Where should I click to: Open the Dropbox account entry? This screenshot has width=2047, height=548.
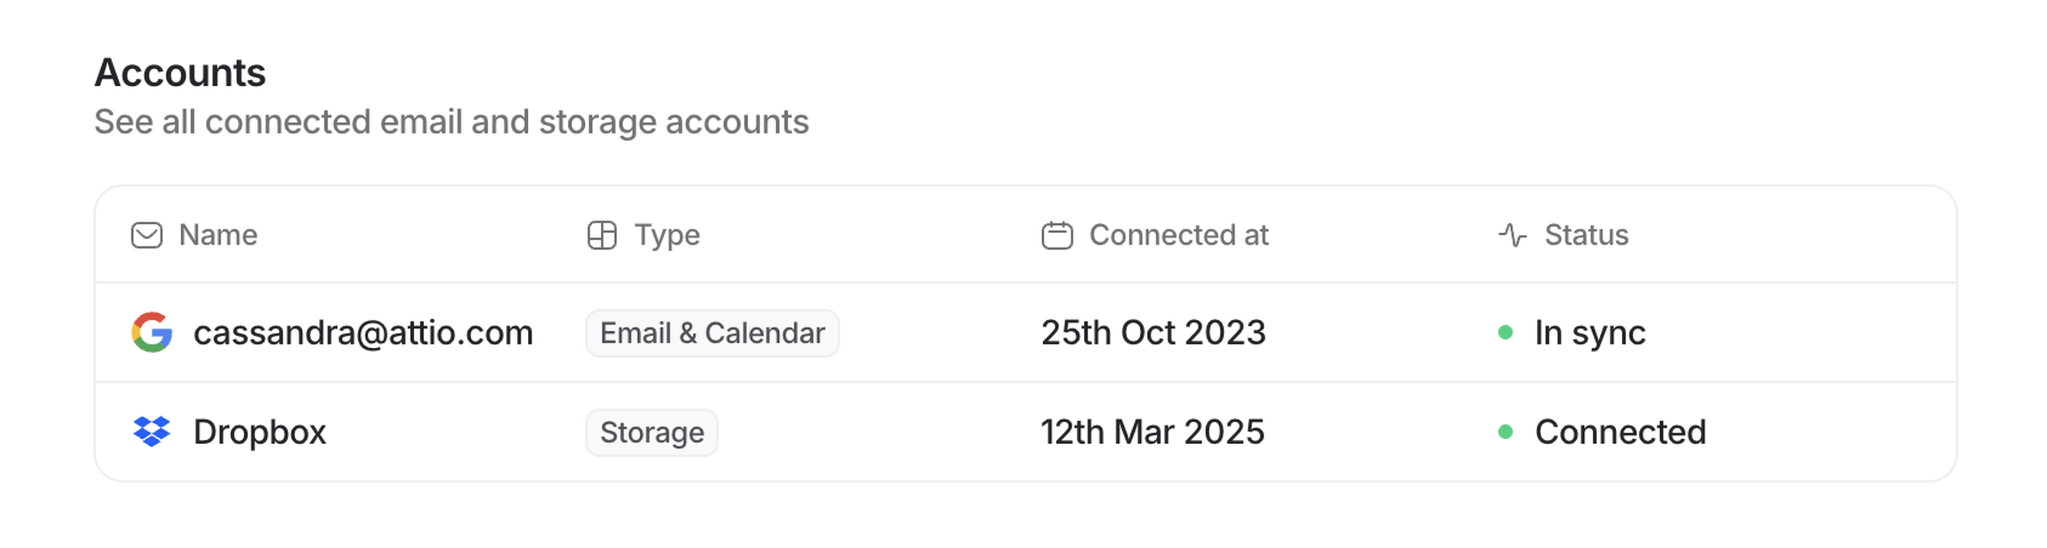[260, 432]
